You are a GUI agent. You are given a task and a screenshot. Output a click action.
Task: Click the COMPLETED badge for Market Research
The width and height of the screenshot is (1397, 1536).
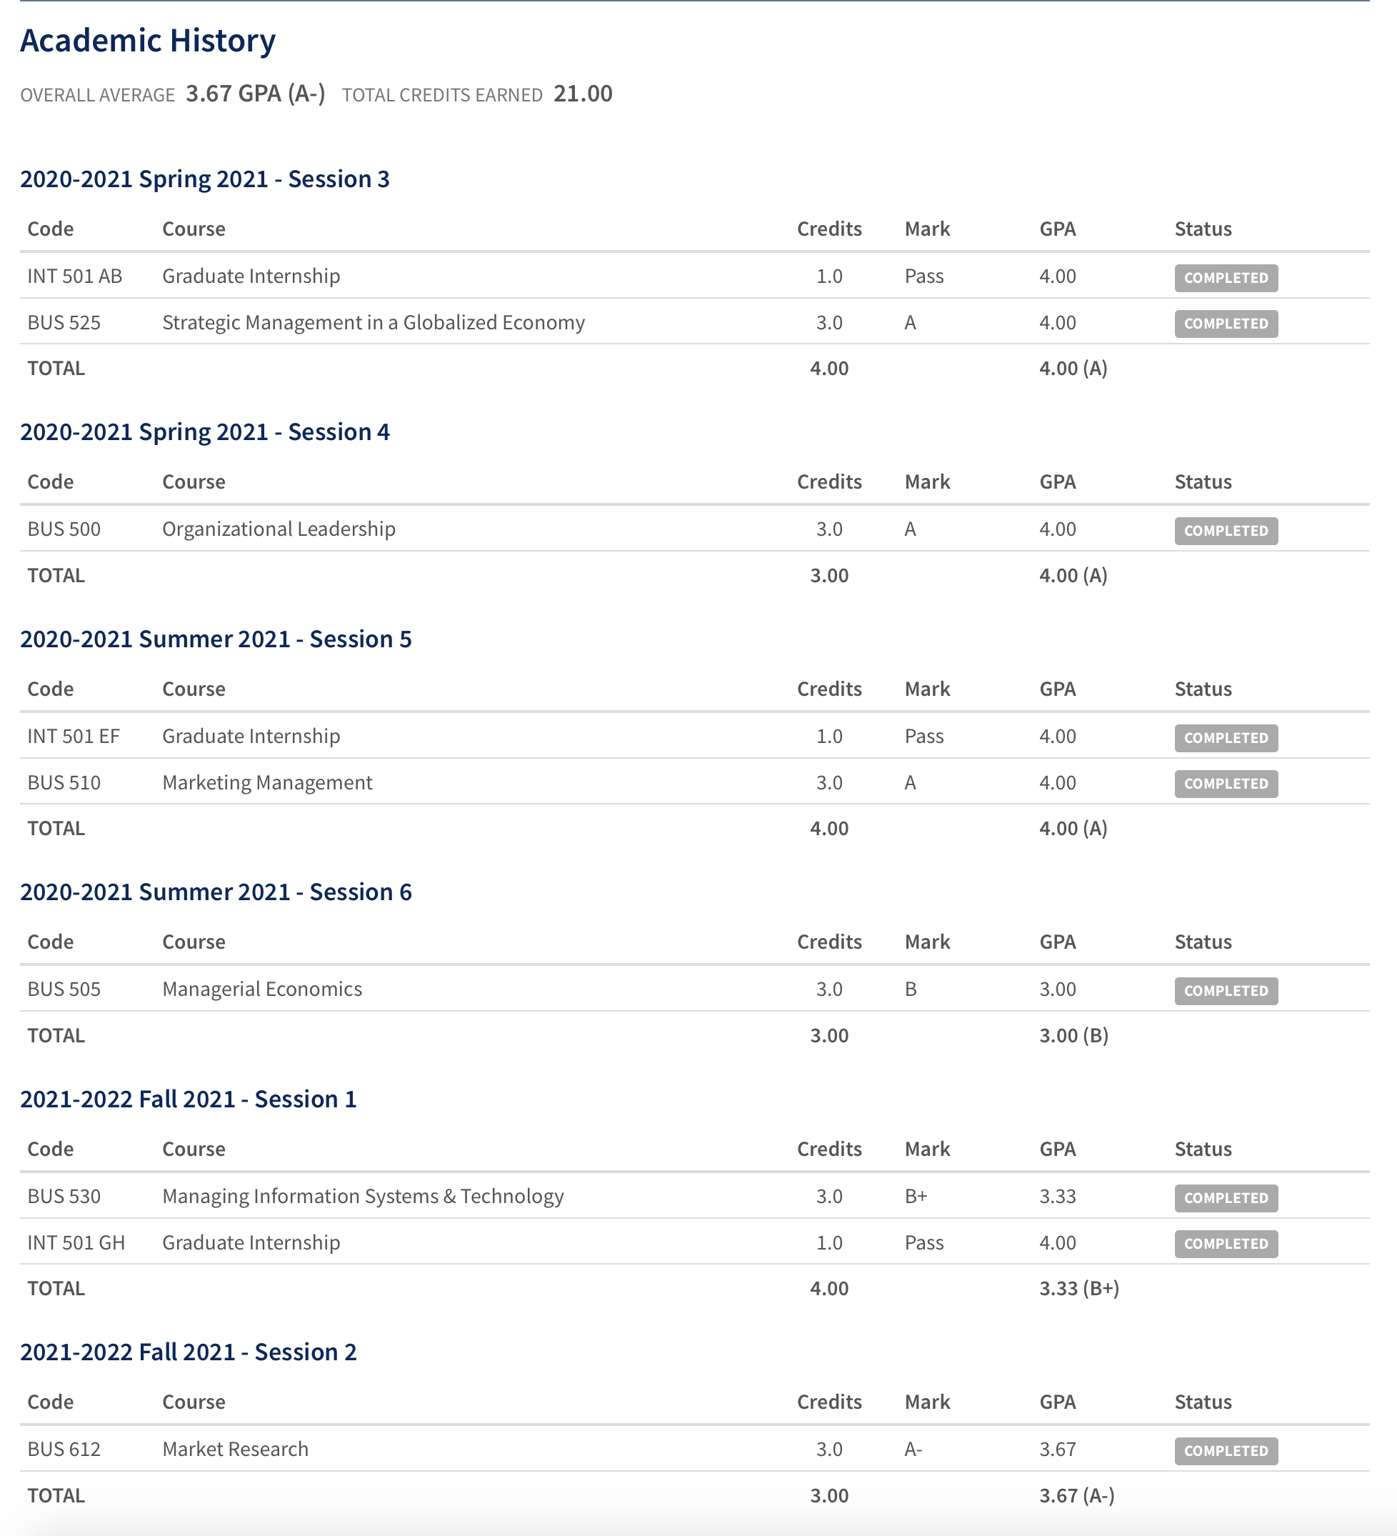(x=1226, y=1451)
